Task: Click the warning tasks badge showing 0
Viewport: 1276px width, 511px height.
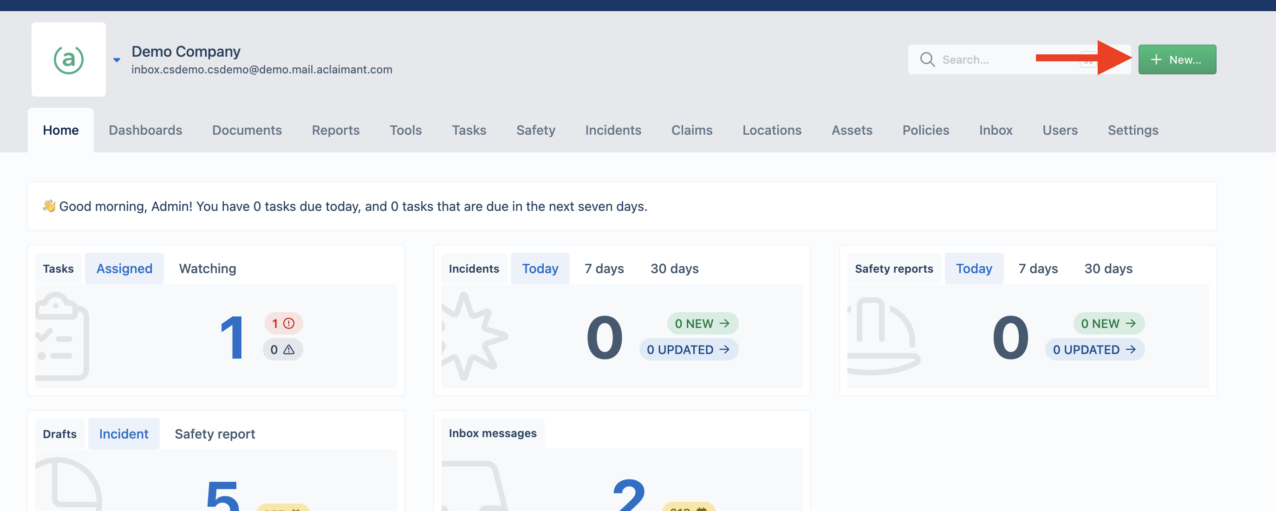Action: (x=283, y=350)
